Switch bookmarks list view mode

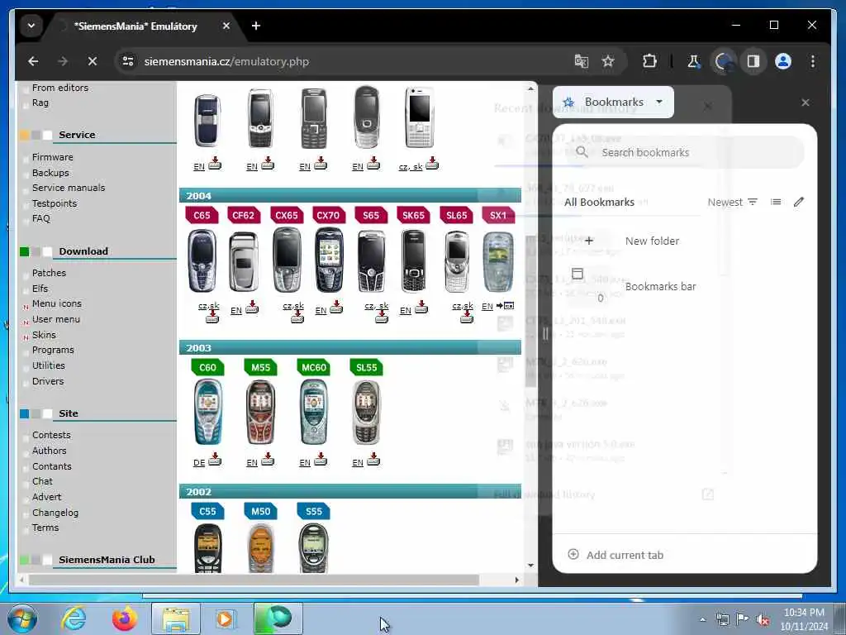click(x=776, y=202)
